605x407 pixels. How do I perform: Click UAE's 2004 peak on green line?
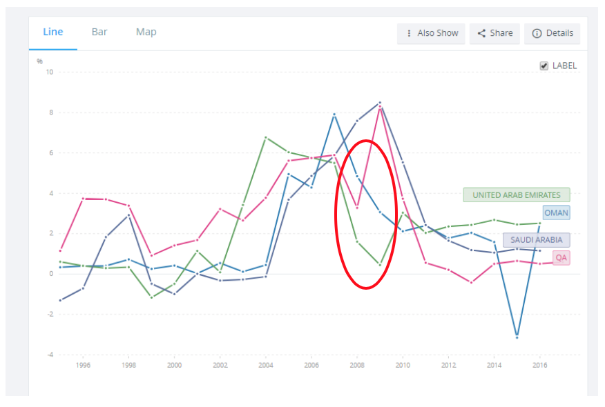tap(266, 137)
